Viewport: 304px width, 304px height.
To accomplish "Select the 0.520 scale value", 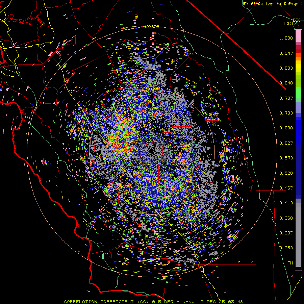I will (x=286, y=173).
